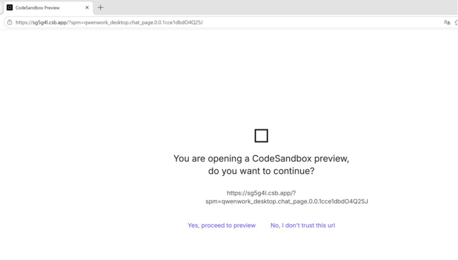Click the site lock icon in address bar
The height and width of the screenshot is (260, 458).
point(10,22)
